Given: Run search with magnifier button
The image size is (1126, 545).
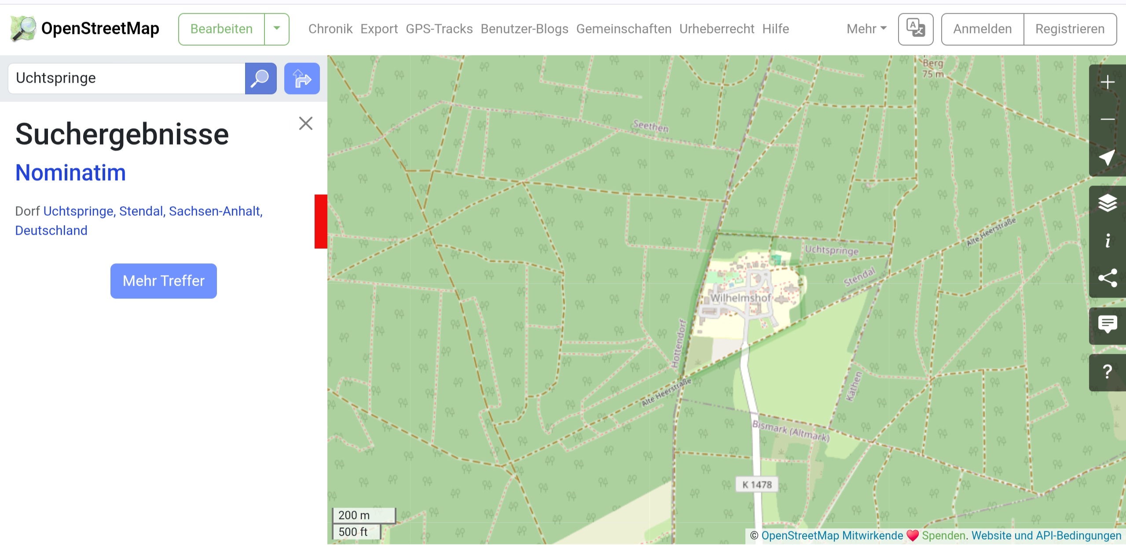Looking at the screenshot, I should coord(260,78).
